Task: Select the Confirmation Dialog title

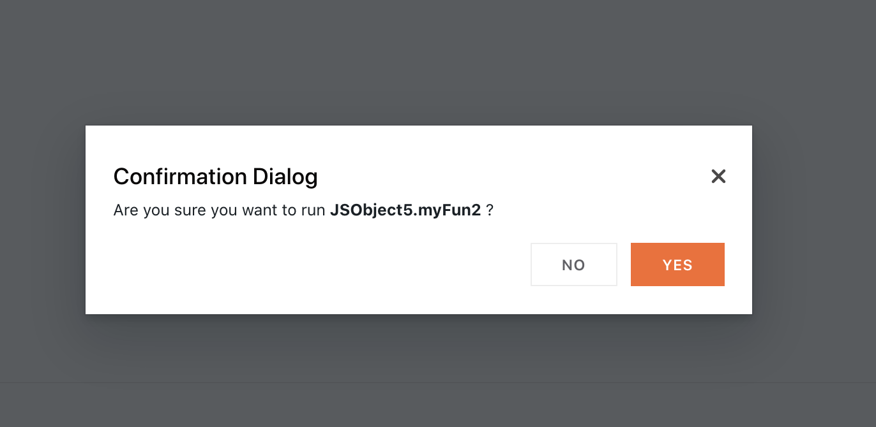Action: tap(215, 177)
